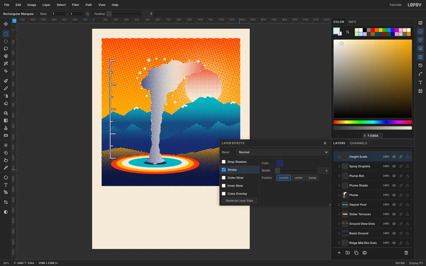Viewport: 426px width, 266px height.
Task: Enable the Outer Glow checkbox
Action: coord(224,178)
